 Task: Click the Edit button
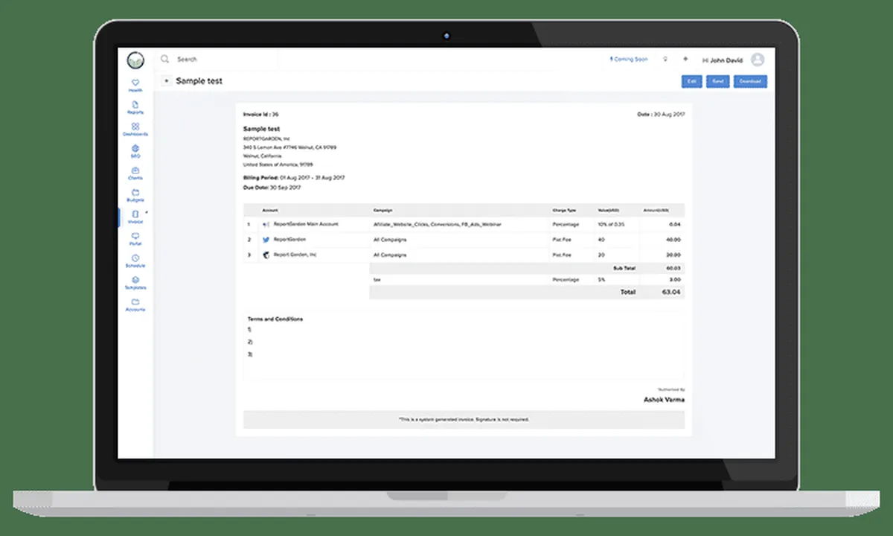click(691, 81)
